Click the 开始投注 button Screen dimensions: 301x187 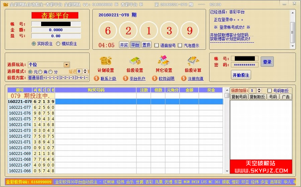click(241, 75)
